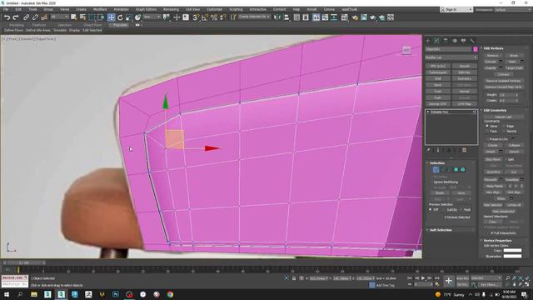Image resolution: width=533 pixels, height=300 pixels.
Task: Toggle the Angle Snap icon
Action: pos(205,17)
